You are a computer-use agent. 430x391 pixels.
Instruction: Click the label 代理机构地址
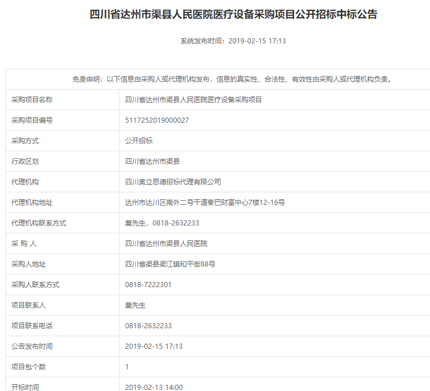pyautogui.click(x=32, y=203)
